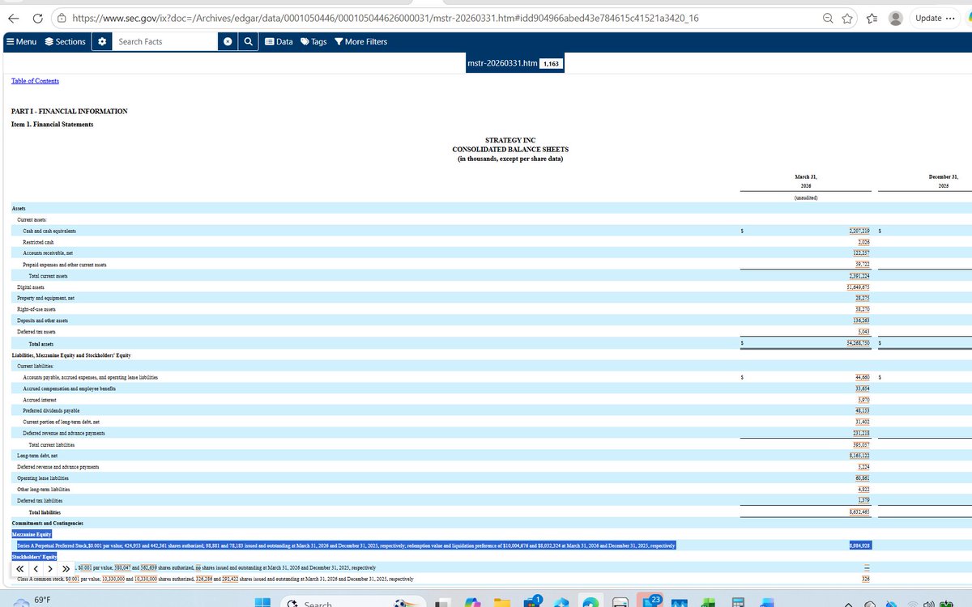
Task: Select the mstr-20260331.htm document tab
Action: click(x=515, y=63)
